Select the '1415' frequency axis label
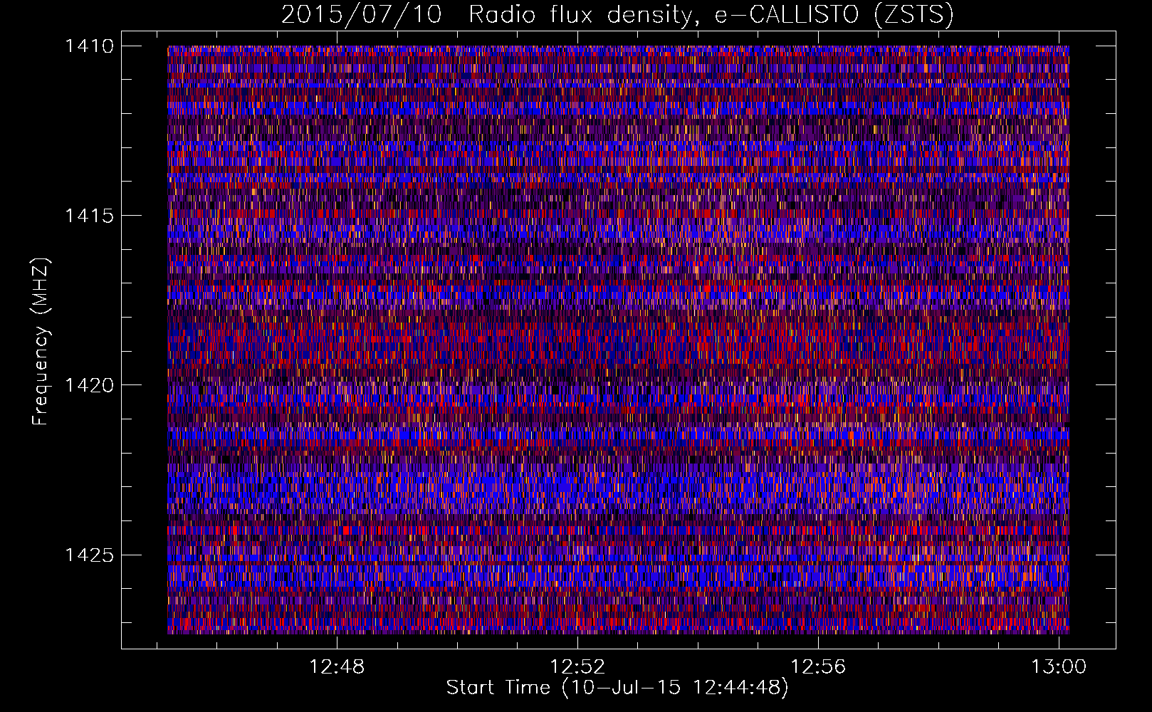This screenshot has height=712, width=1152. (89, 216)
